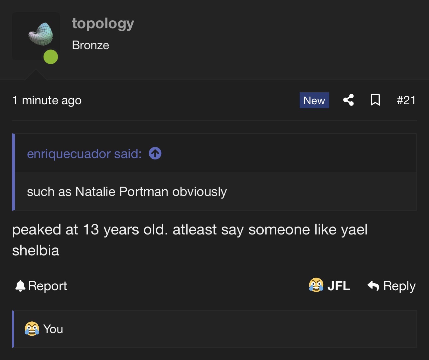
Task: Click the laughing JFL emoji icon
Action: click(316, 285)
